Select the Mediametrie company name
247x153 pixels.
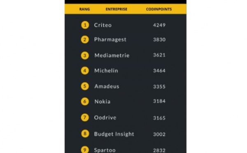[x=112, y=56]
